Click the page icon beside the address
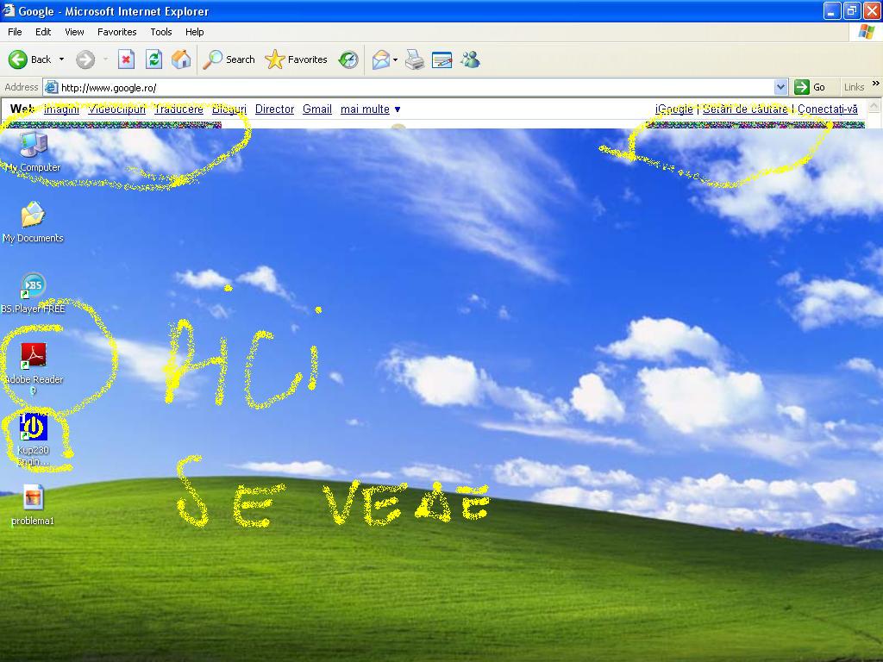The image size is (883, 662). 51,87
